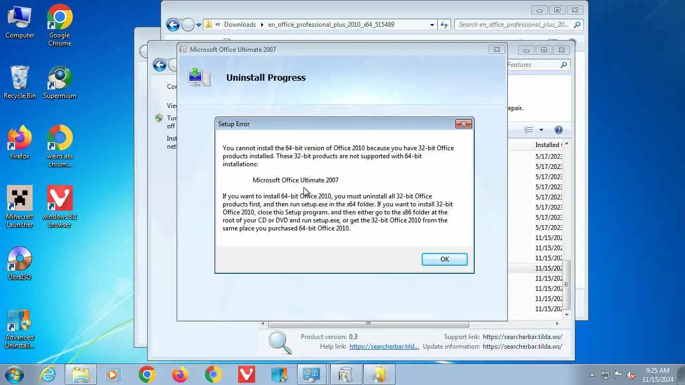Open the address bar history dropdown

[432, 25]
